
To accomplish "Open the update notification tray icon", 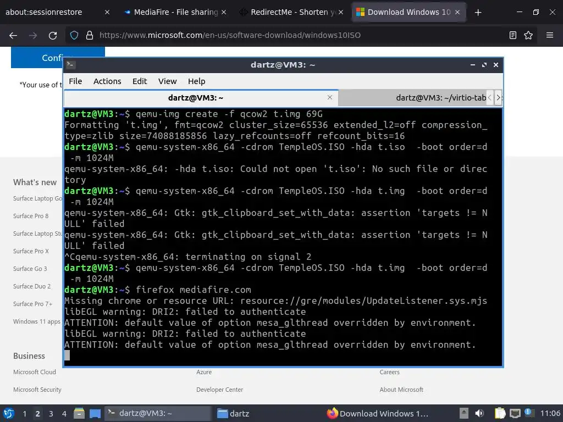I will (529, 413).
